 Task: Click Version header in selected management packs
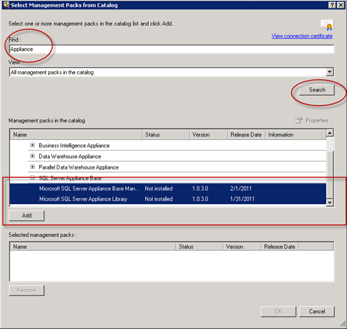242,246
